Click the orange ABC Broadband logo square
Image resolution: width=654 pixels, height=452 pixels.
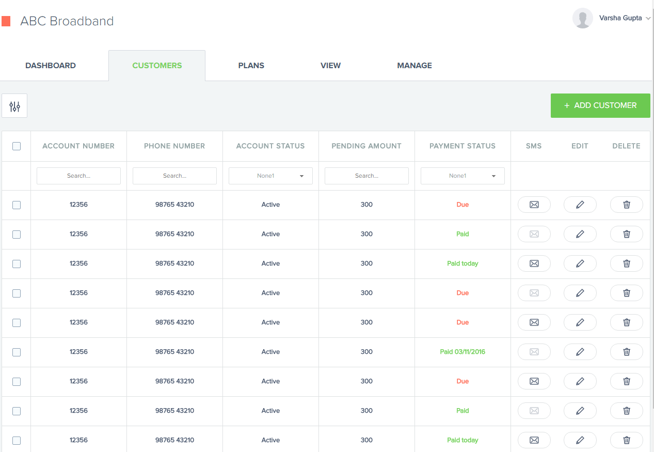point(6,21)
